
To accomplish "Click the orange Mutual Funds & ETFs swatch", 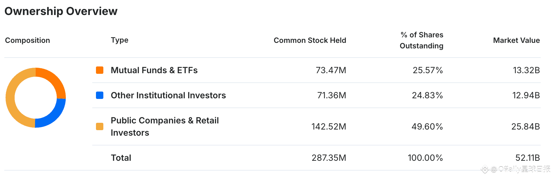I will [100, 70].
